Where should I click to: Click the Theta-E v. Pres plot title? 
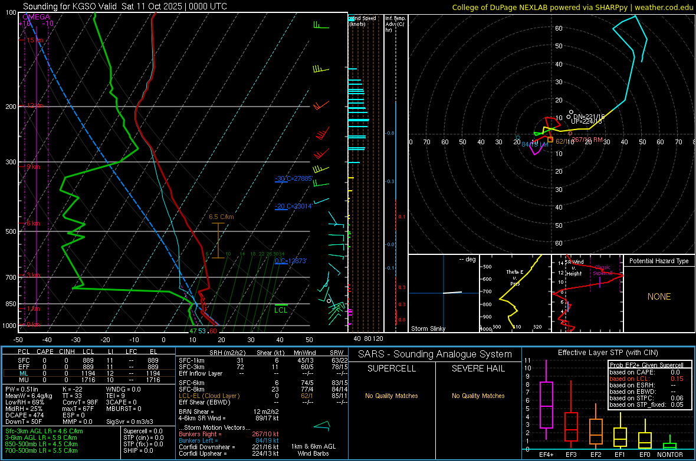coord(514,277)
